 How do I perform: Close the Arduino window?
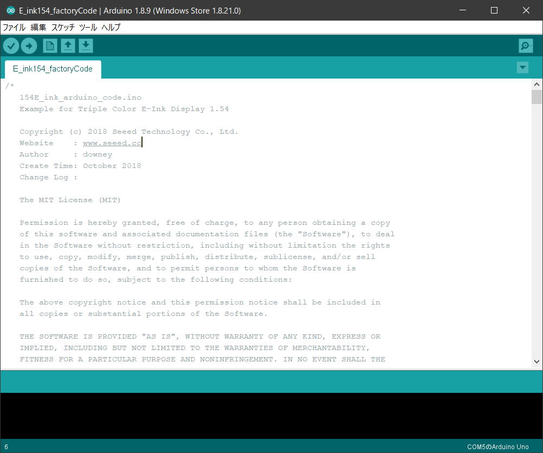point(526,10)
